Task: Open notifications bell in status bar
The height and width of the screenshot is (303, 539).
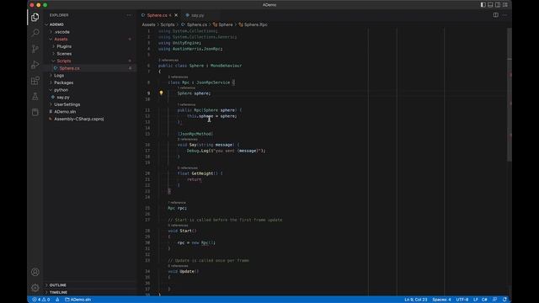Action: click(x=504, y=300)
